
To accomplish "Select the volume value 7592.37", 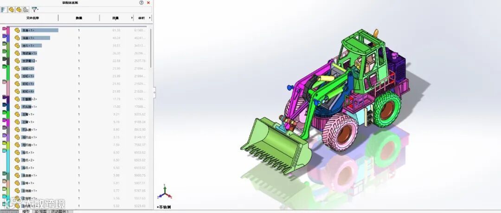I will point(140,145).
